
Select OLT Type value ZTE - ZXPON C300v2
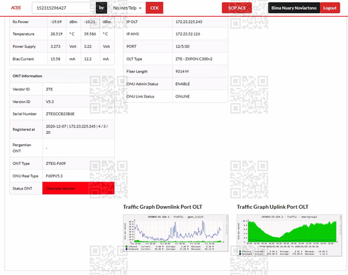193,59
